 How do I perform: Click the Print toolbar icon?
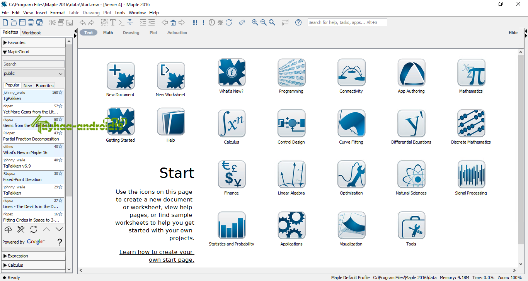tap(31, 22)
